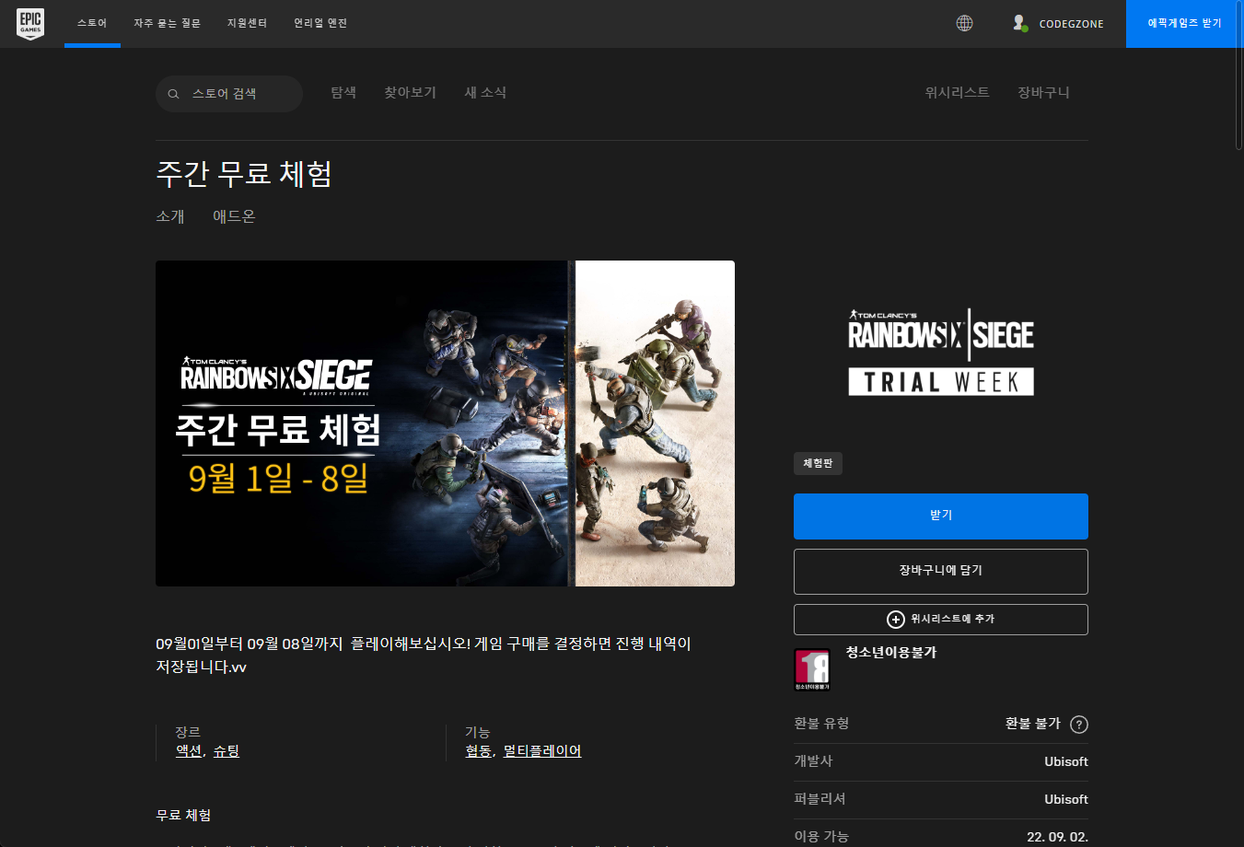1244x847 pixels.
Task: Click the 체험판 tag label
Action: pos(818,463)
